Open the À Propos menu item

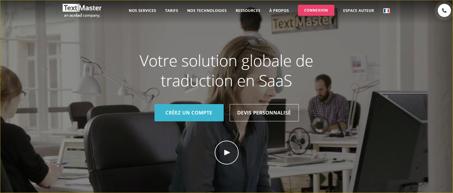(279, 10)
